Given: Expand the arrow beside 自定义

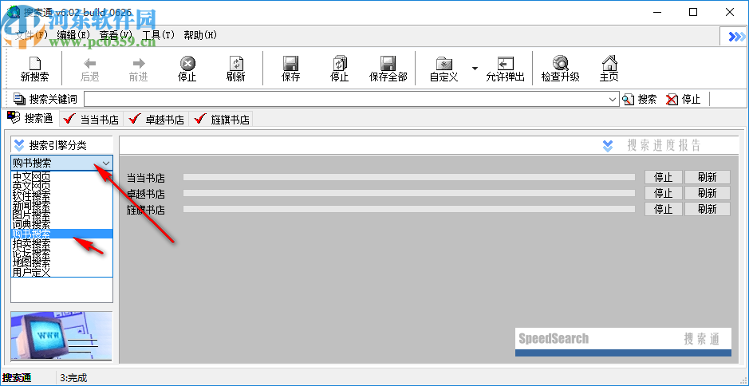Looking at the screenshot, I should [x=475, y=69].
